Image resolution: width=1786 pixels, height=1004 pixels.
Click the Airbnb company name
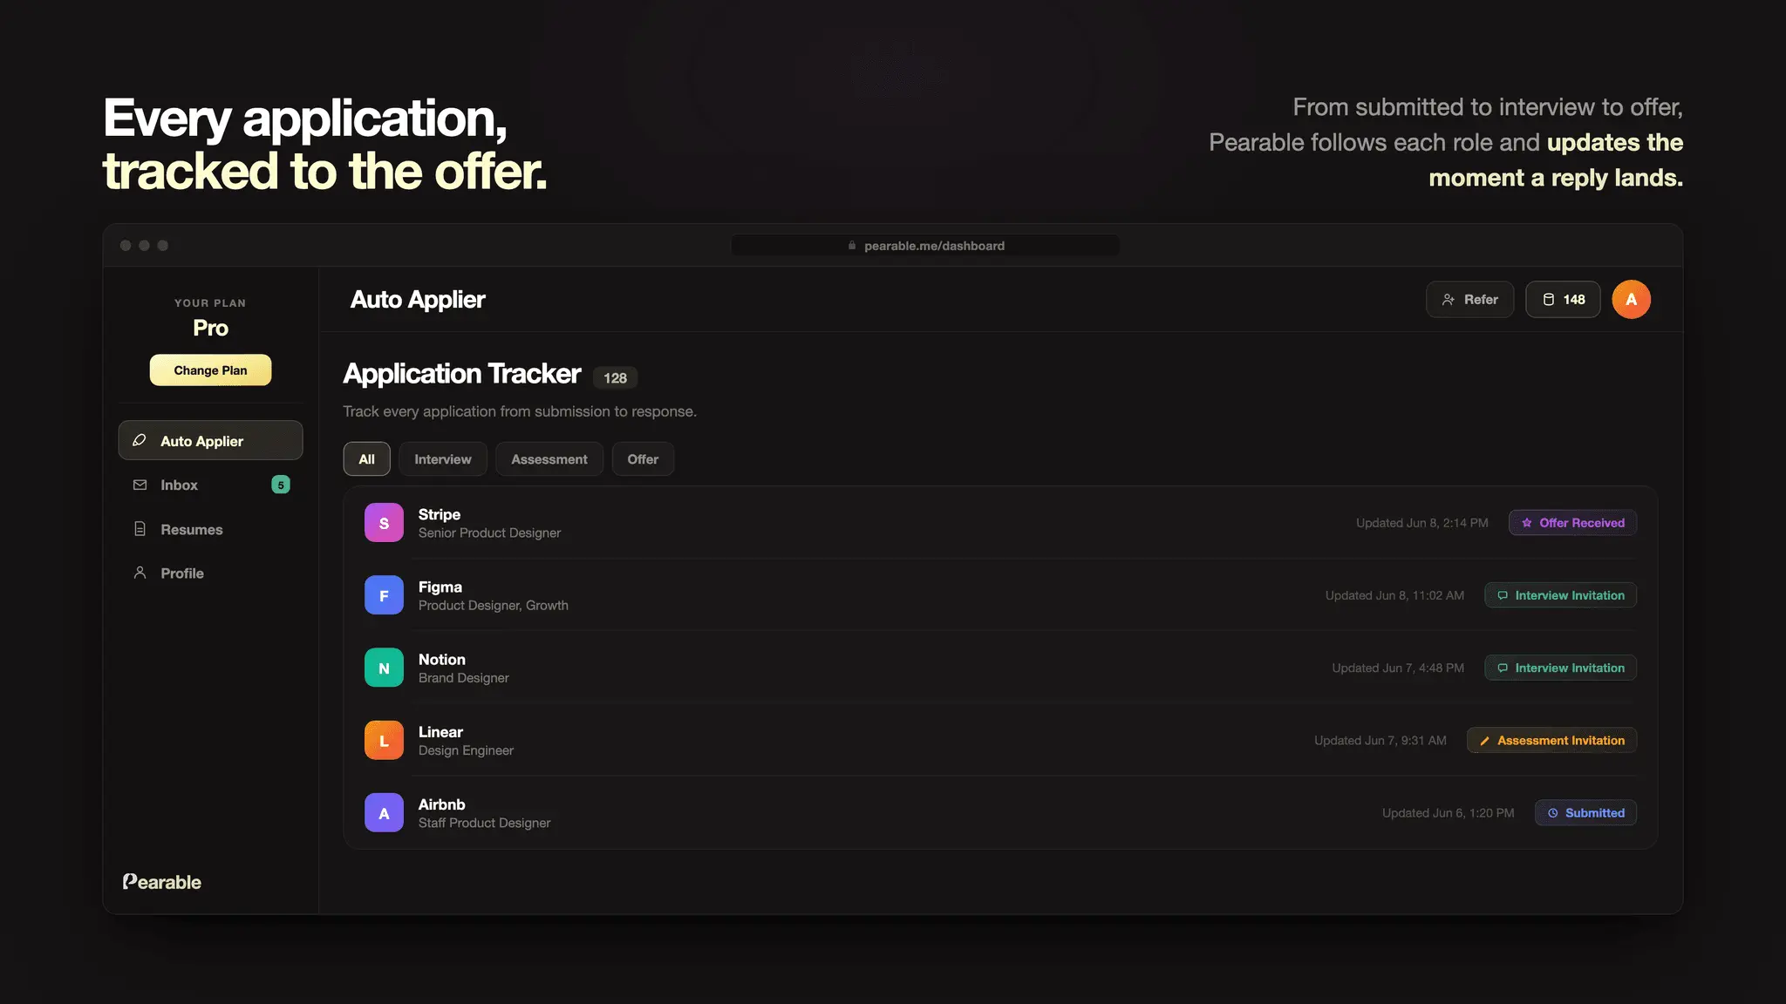441,804
